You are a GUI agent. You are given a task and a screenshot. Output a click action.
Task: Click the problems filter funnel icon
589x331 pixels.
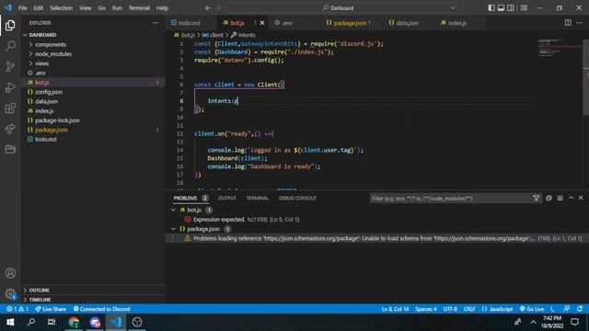[536, 199]
